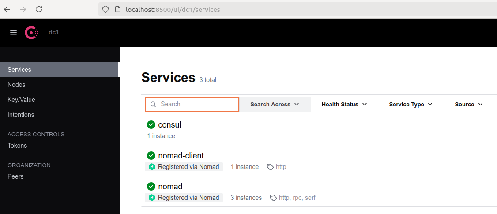
Task: Reload the page with refresh icon
Action: tap(39, 10)
